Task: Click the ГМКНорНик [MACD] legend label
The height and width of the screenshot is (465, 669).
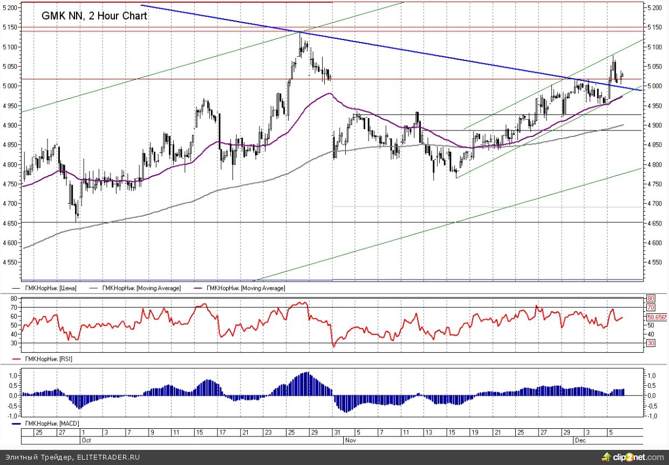Action: 51,423
